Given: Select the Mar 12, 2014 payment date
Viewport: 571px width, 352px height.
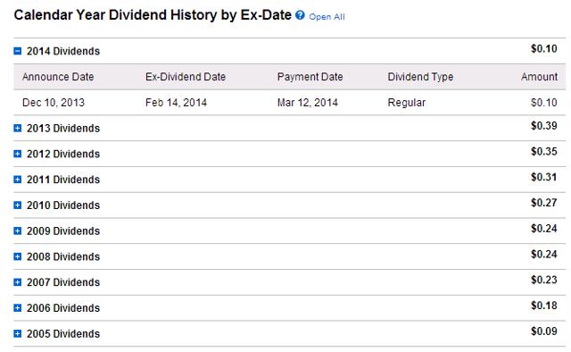Looking at the screenshot, I should (307, 103).
